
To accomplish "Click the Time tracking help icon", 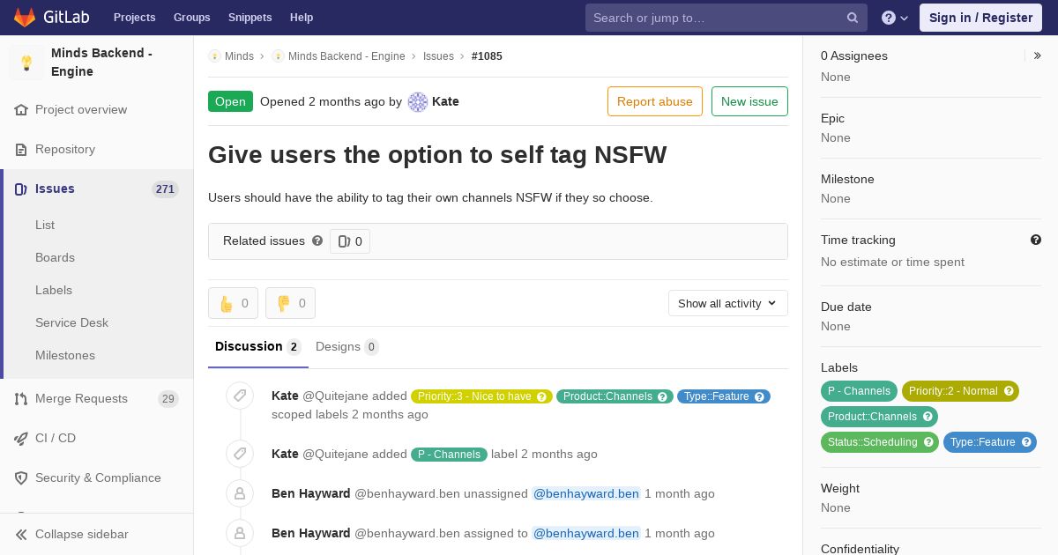I will [1036, 240].
